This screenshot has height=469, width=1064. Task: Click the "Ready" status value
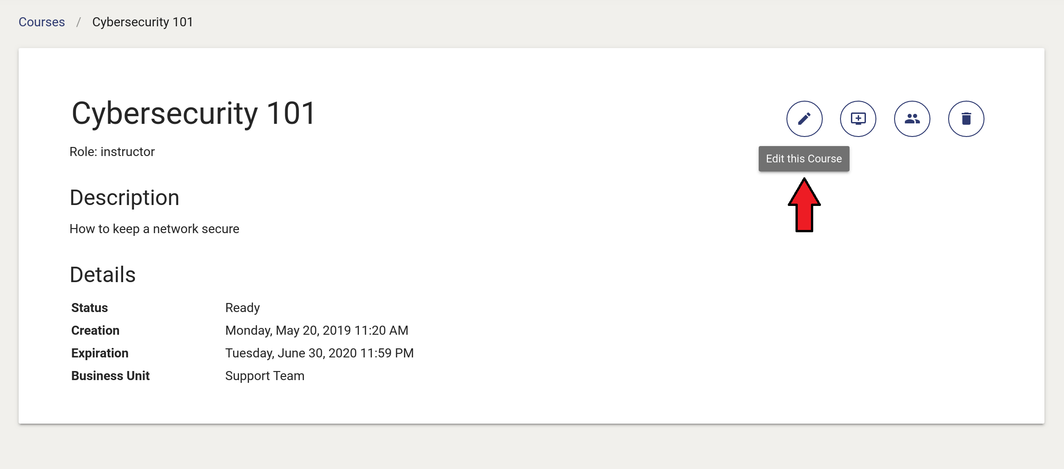click(243, 308)
